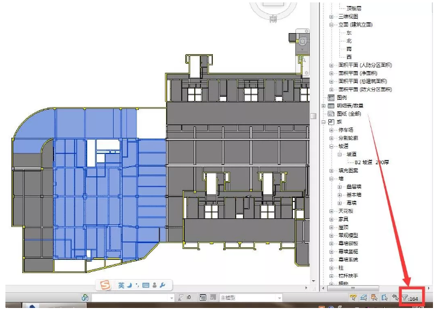
Task: Select the 家具 family category
Action: 343,220
